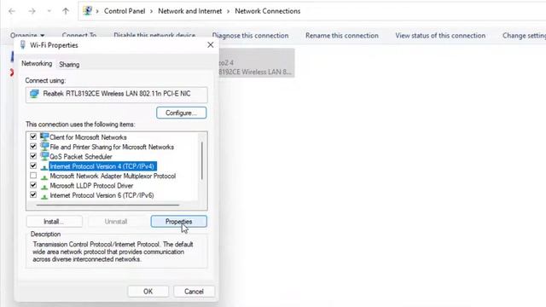Open the Organize dropdown menu
This screenshot has height=307, width=546.
(x=27, y=36)
